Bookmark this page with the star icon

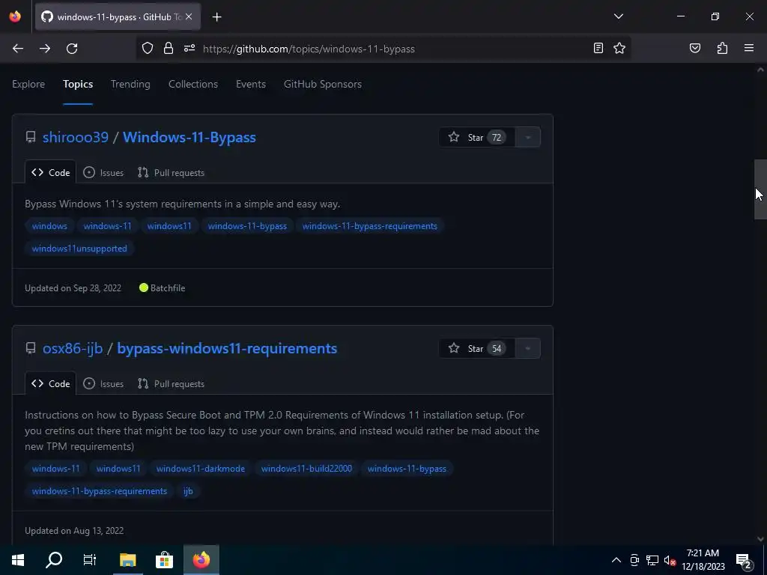tap(619, 48)
